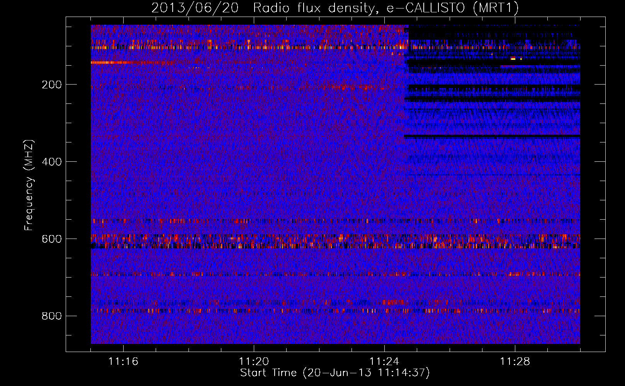Image resolution: width=625 pixels, height=386 pixels.
Task: Click the 11:24 time tick label
Action: [x=384, y=362]
